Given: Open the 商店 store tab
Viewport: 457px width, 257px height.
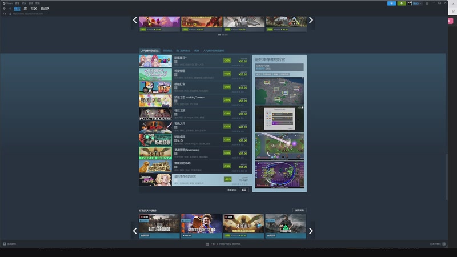Looking at the screenshot, I should point(17,9).
